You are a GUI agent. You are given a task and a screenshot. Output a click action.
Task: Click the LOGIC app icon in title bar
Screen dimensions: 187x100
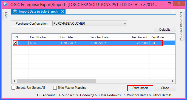(x=5, y=4)
